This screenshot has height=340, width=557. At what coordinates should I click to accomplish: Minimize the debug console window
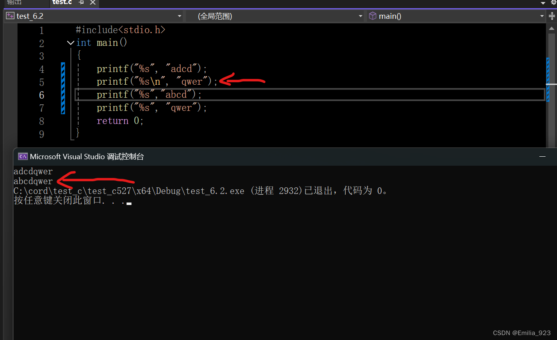tap(542, 156)
